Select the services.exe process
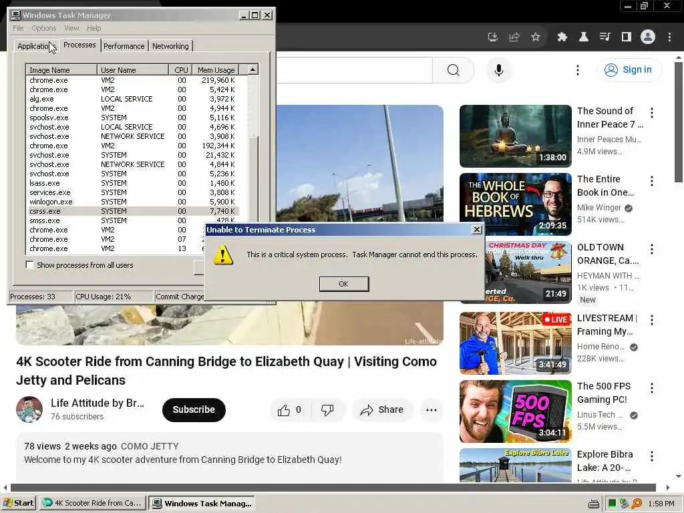684x513 pixels. click(132, 192)
